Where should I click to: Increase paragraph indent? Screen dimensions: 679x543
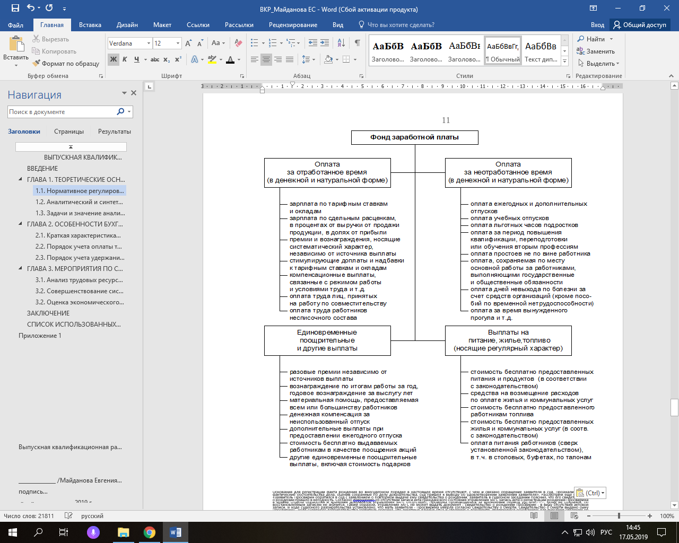coord(325,43)
